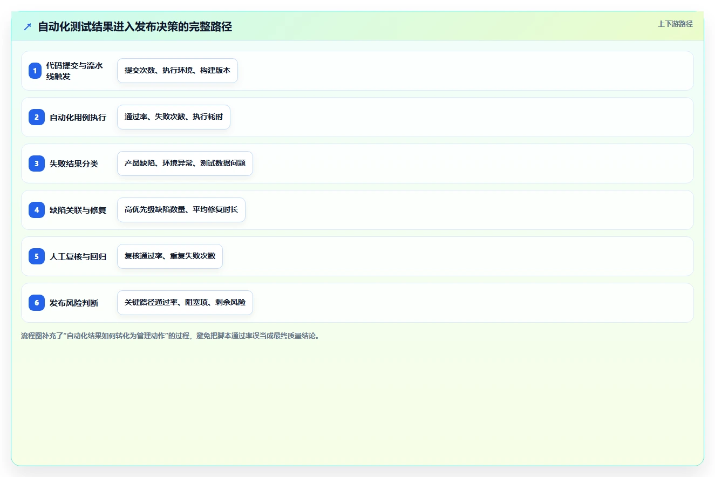Click the chip 复核通过率、重复失败次数
This screenshot has height=477, width=715.
pos(170,256)
